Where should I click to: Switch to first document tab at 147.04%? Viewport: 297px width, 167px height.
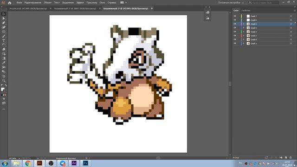click(x=28, y=8)
